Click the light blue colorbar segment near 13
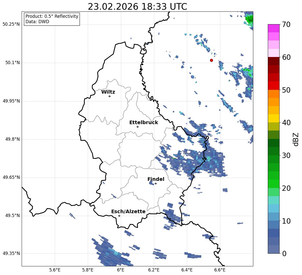The image size is (302, 275). [x=273, y=208]
